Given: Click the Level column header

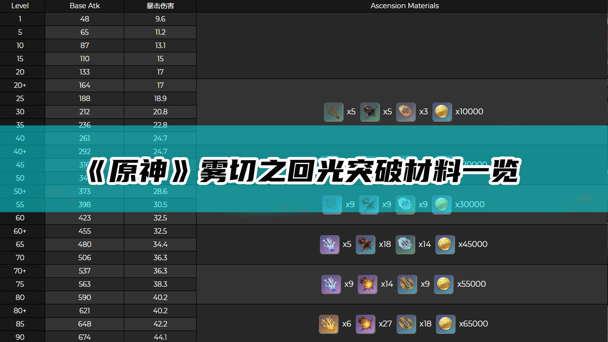Looking at the screenshot, I should pyautogui.click(x=20, y=6).
